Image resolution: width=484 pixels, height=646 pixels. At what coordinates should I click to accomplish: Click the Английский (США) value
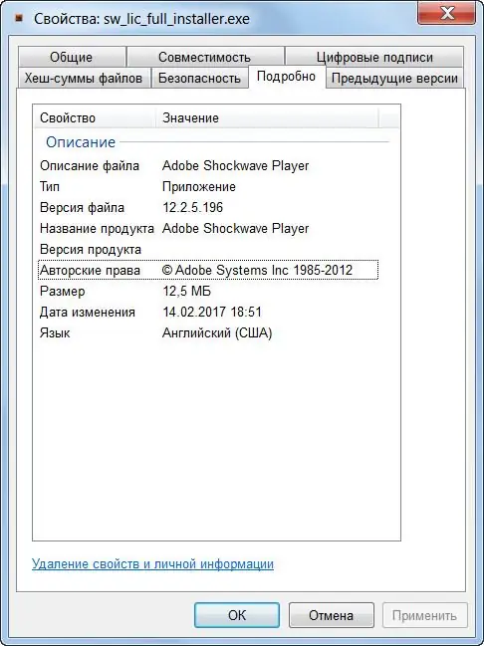coord(217,332)
